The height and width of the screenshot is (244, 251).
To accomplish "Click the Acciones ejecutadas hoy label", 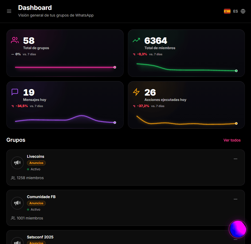I will (x=165, y=100).
